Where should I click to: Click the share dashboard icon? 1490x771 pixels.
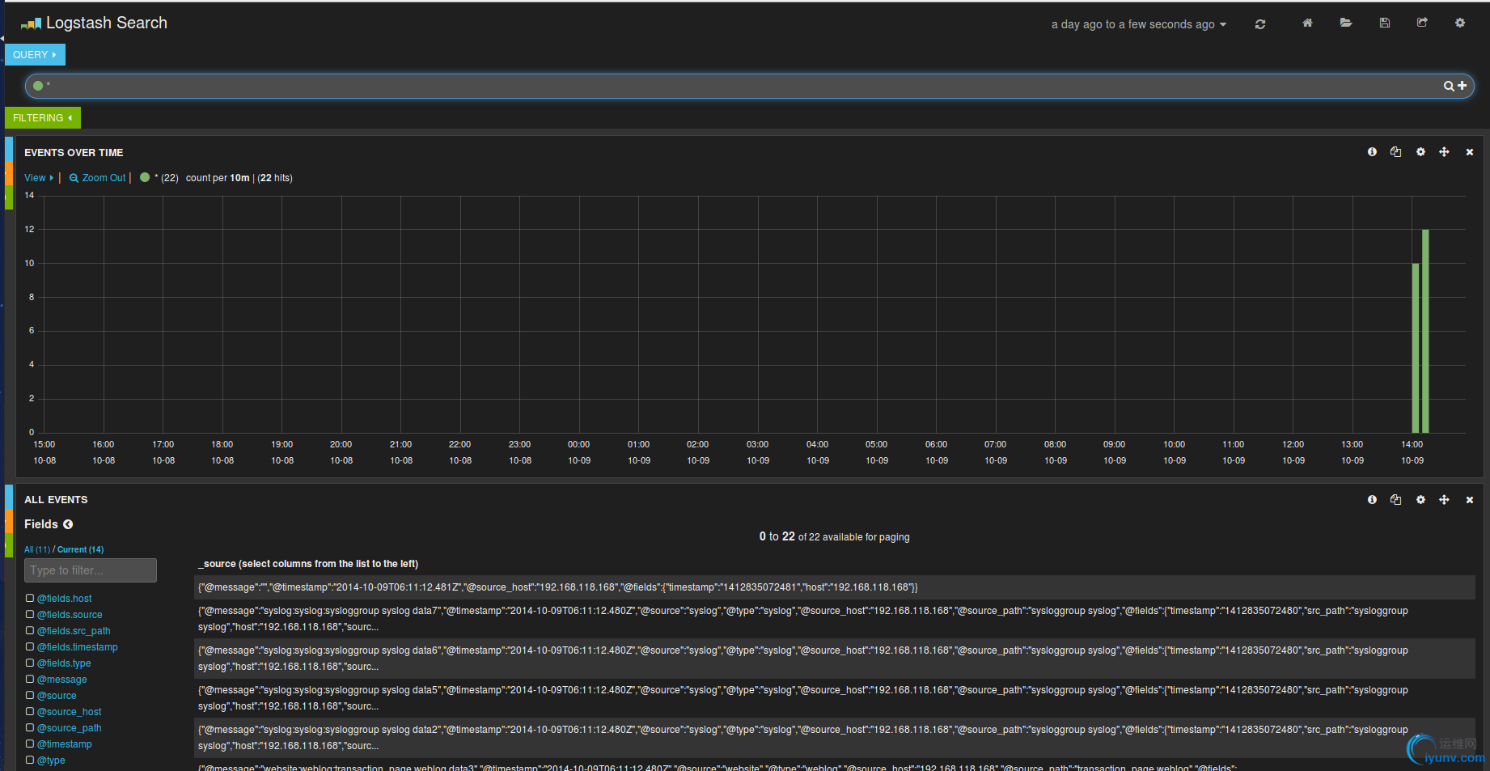(1422, 23)
